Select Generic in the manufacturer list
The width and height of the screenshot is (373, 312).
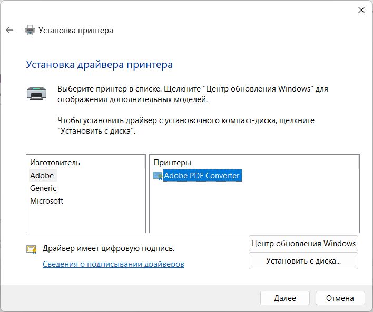43,188
